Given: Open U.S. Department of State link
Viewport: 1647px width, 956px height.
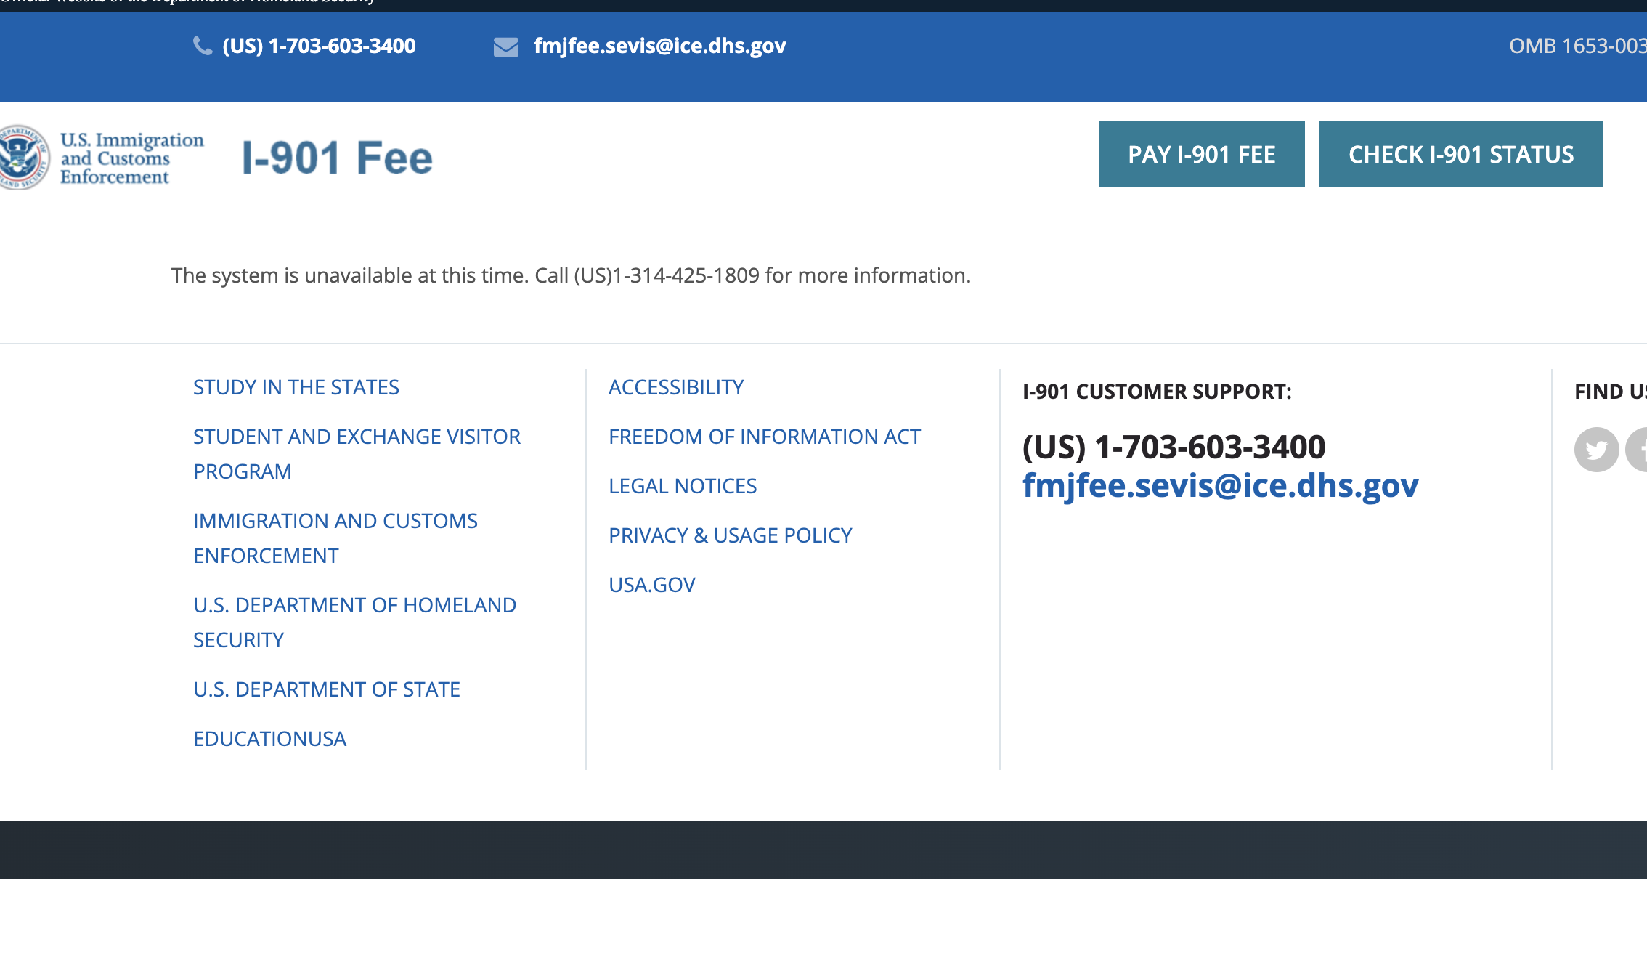Looking at the screenshot, I should [x=327, y=689].
